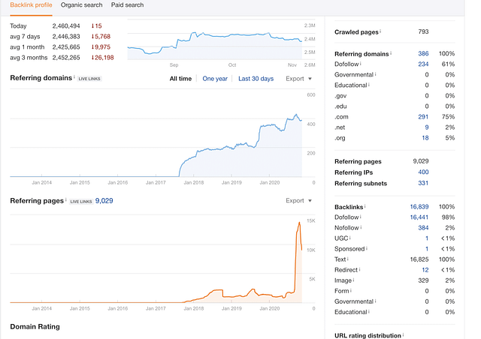Image resolution: width=481 pixels, height=339 pixels.
Task: Click info icon beside Nofollow
Action: [x=361, y=227]
